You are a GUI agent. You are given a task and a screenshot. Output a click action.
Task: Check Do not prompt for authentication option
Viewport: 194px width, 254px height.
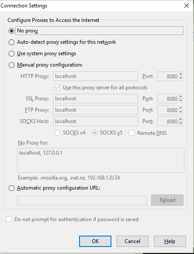[9, 219]
